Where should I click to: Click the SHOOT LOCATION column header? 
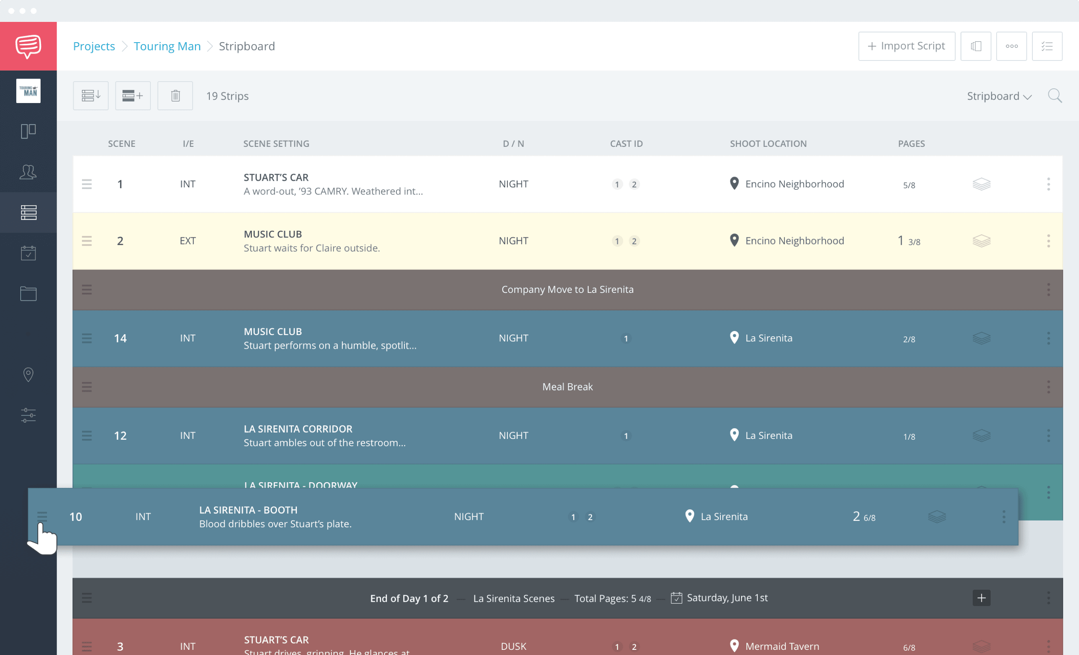coord(768,144)
